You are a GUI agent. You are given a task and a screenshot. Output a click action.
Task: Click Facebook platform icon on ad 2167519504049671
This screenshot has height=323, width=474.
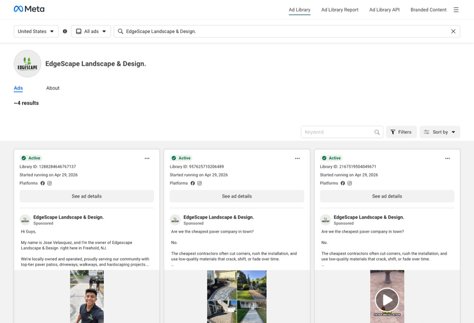tap(343, 183)
